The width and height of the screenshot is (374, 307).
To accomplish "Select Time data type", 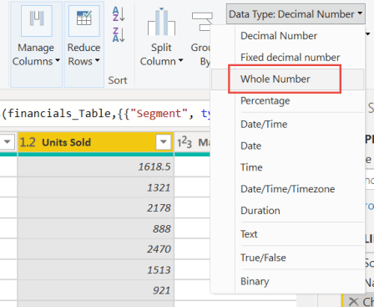I will pyautogui.click(x=288, y=167).
